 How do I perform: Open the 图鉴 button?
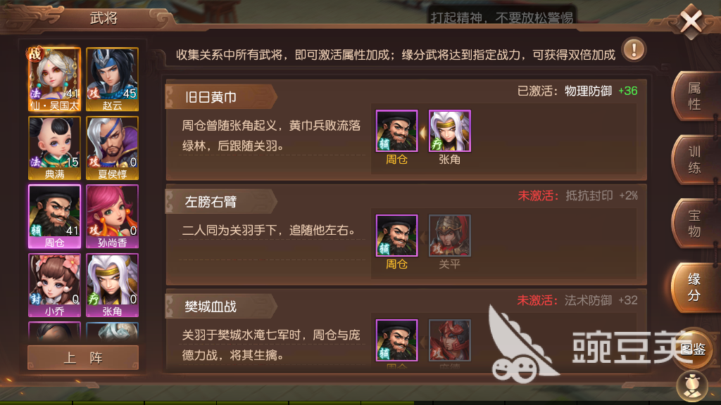[x=694, y=350]
